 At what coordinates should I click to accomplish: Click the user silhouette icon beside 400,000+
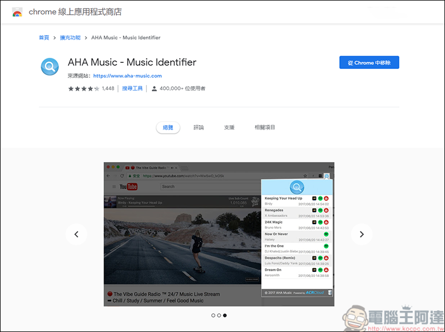point(154,88)
